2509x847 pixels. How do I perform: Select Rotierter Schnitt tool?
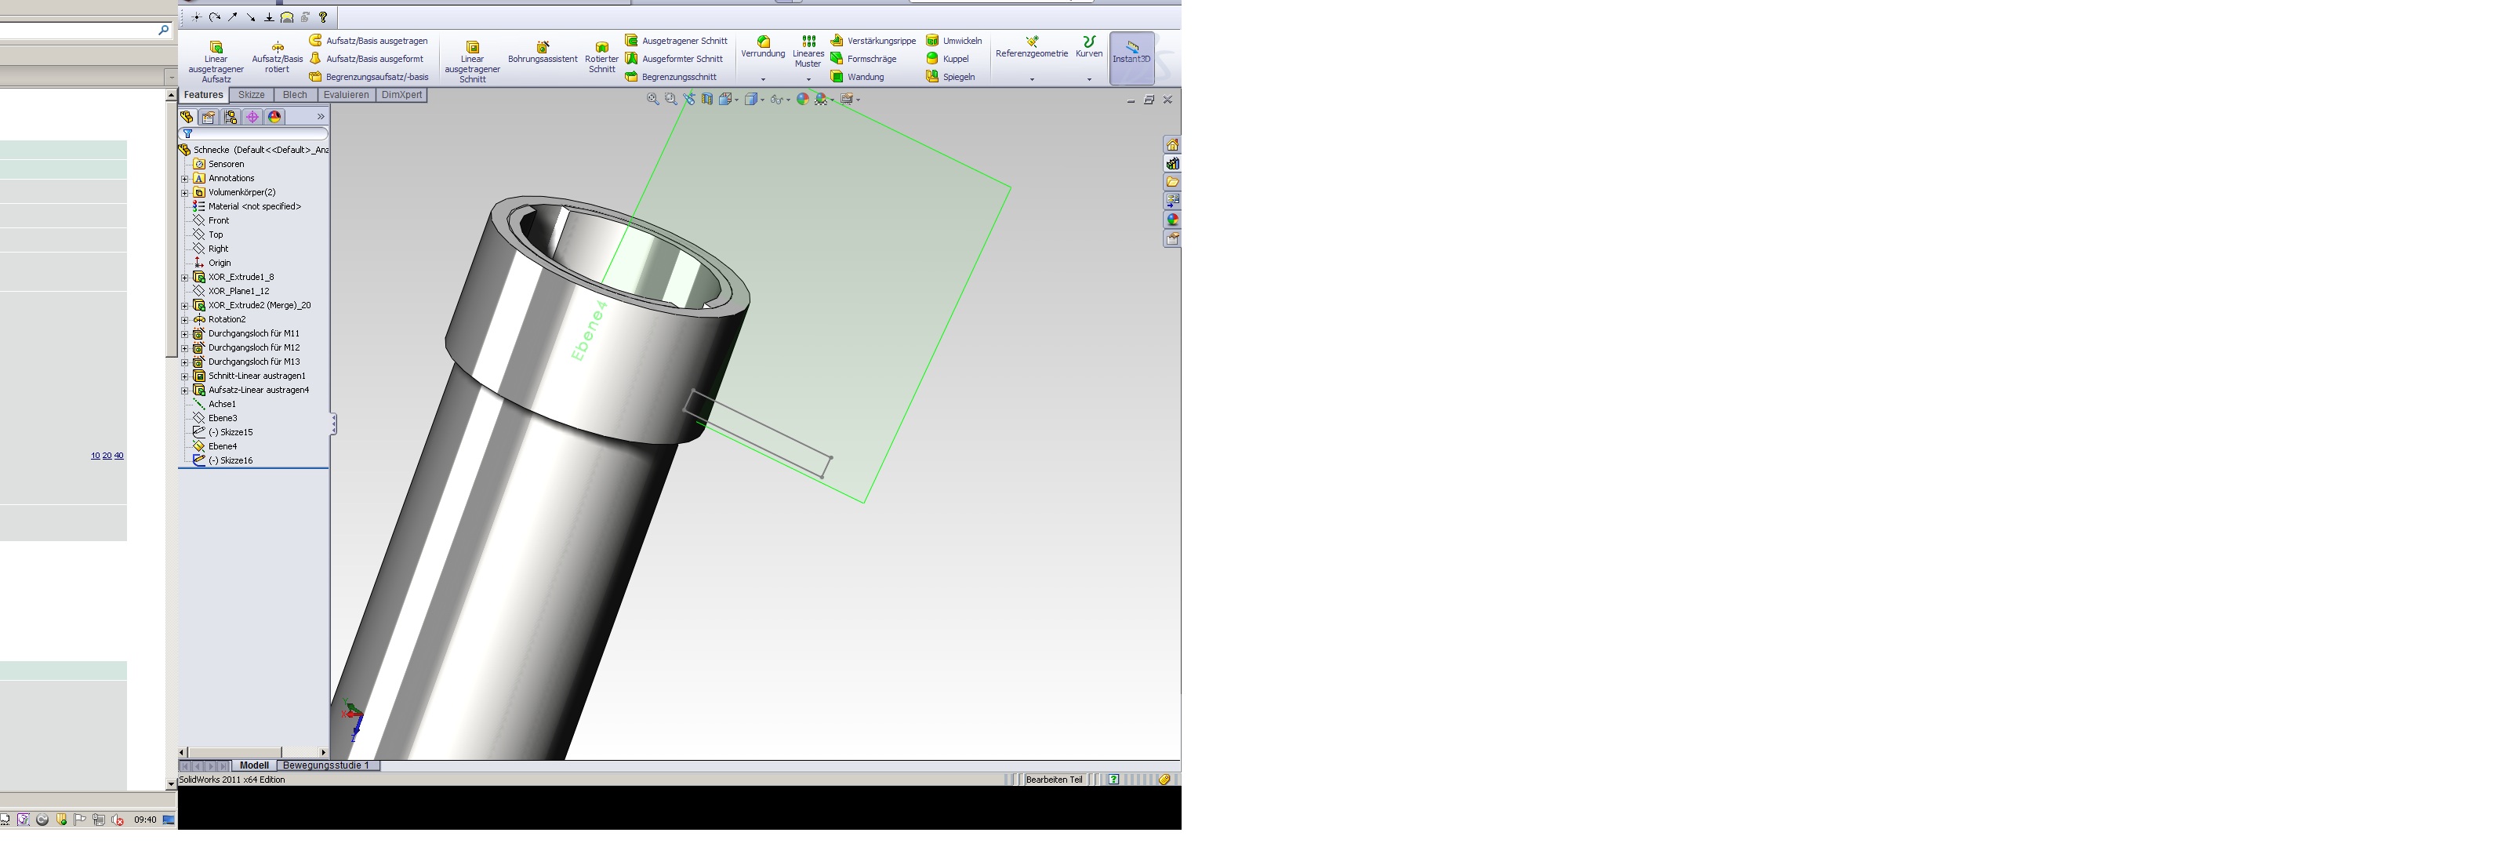[x=602, y=56]
